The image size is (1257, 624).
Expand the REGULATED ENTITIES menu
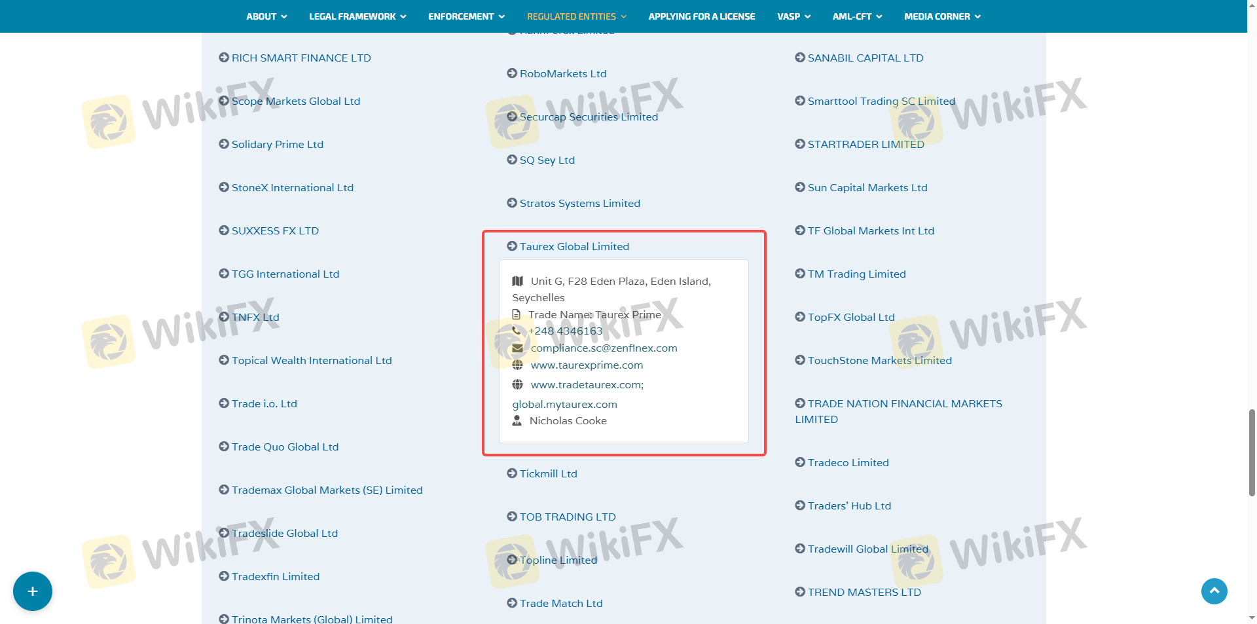tap(576, 16)
